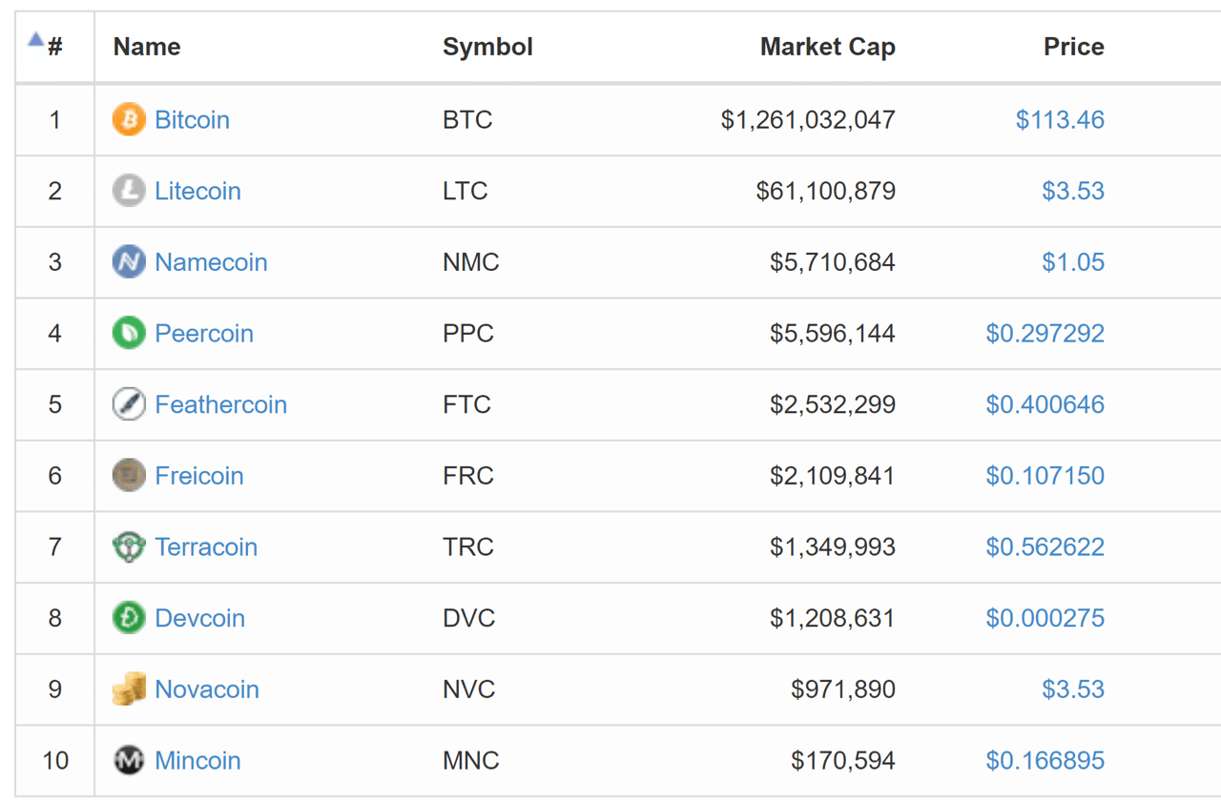Sort by the Price column header

[1073, 46]
